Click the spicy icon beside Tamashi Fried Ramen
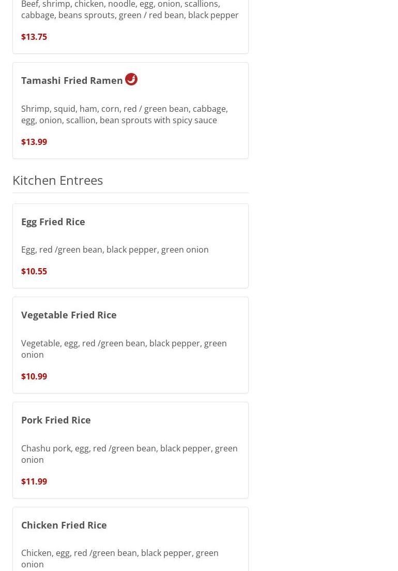The image size is (398, 571). coord(131,79)
